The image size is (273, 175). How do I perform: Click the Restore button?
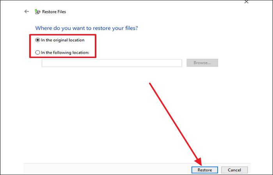(x=205, y=170)
